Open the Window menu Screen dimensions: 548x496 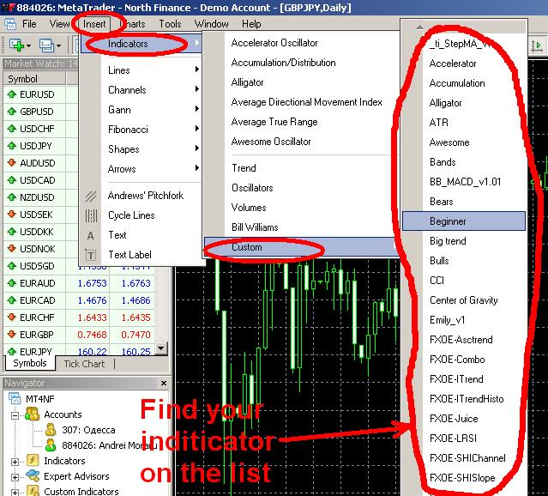pyautogui.click(x=212, y=24)
